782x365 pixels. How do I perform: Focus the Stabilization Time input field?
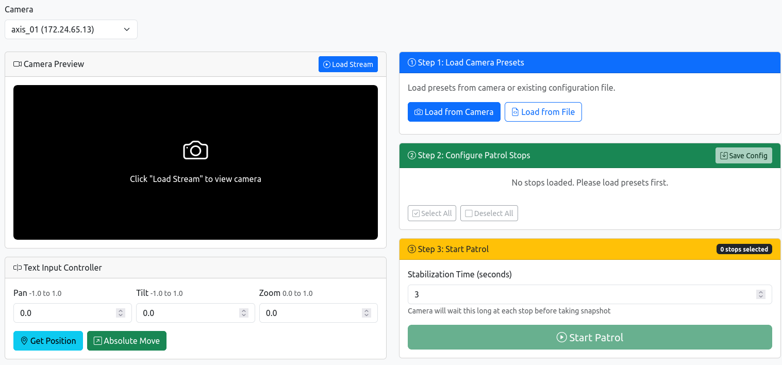tap(590, 294)
